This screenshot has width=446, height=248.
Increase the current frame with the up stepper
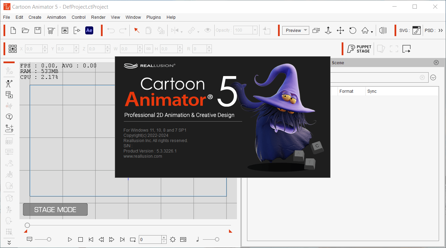tap(164, 238)
